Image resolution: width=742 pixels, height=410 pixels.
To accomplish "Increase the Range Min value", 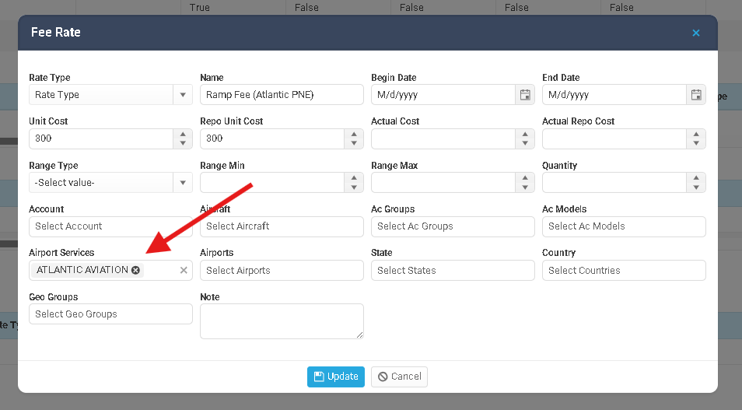I will pos(354,178).
